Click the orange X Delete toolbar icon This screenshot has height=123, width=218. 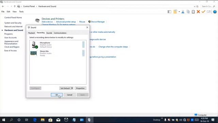pyautogui.click(x=198, y=12)
